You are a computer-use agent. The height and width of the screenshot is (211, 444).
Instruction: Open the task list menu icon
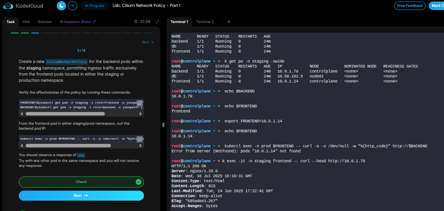[x=72, y=6]
